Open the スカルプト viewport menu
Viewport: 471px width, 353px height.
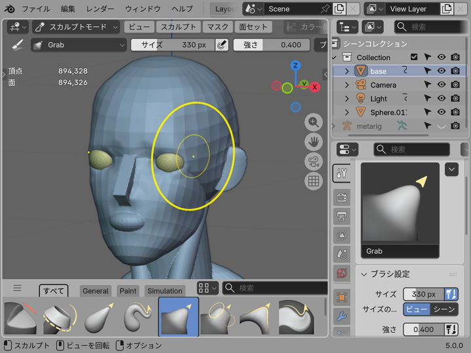tap(179, 27)
